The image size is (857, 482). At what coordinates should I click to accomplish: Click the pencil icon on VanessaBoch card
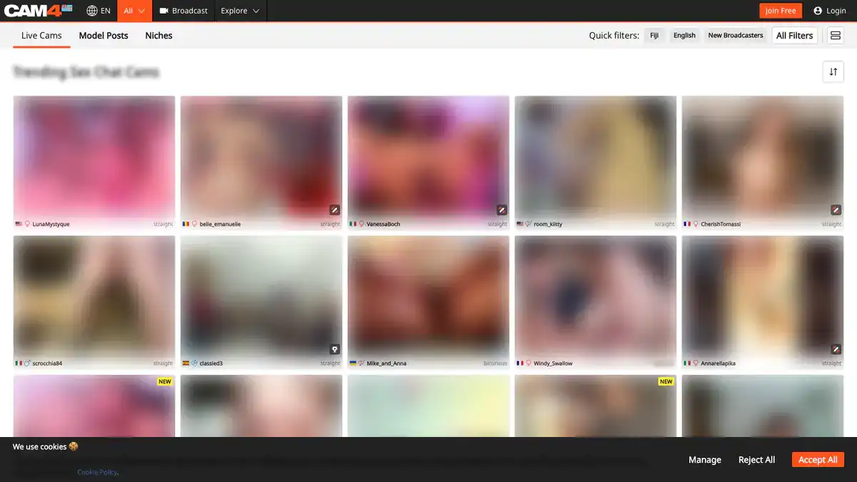click(502, 210)
